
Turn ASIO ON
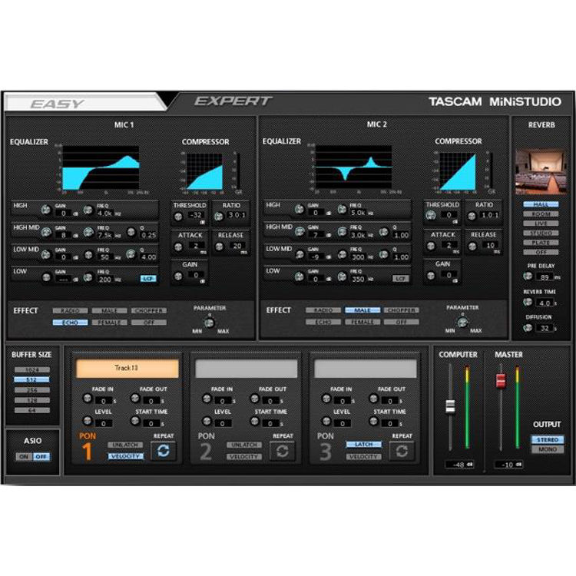click(24, 457)
